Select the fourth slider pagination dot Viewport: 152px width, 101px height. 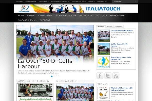point(59,76)
